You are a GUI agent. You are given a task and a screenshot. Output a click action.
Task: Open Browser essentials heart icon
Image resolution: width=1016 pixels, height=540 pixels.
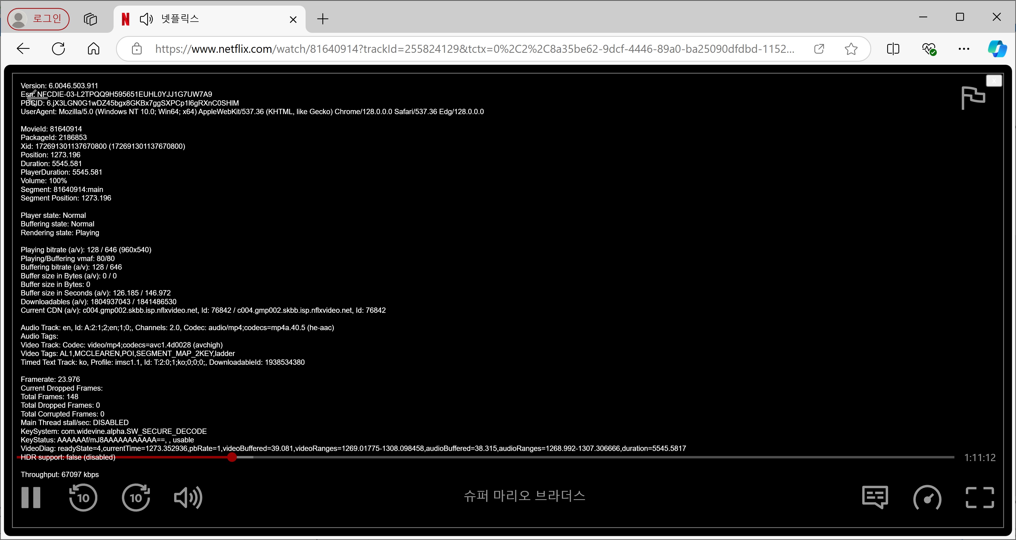(x=929, y=49)
